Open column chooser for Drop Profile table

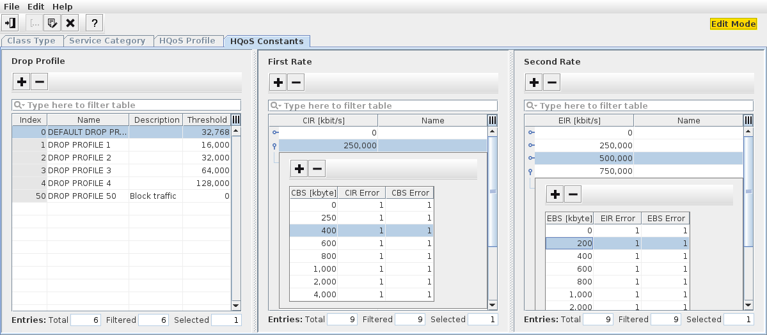pyautogui.click(x=236, y=120)
